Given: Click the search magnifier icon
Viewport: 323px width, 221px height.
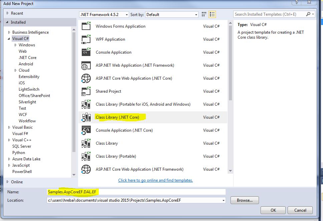Looking at the screenshot, I should (x=308, y=14).
